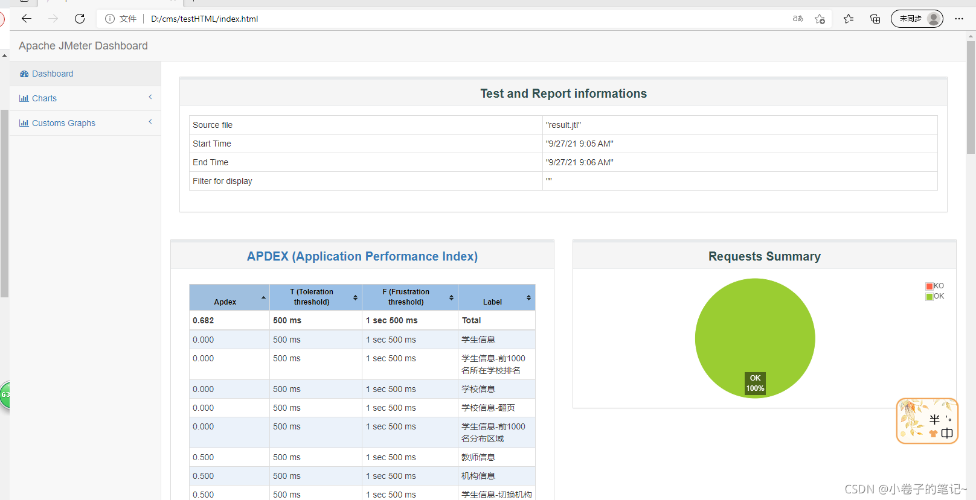Sort table by Apdex column

coord(230,297)
